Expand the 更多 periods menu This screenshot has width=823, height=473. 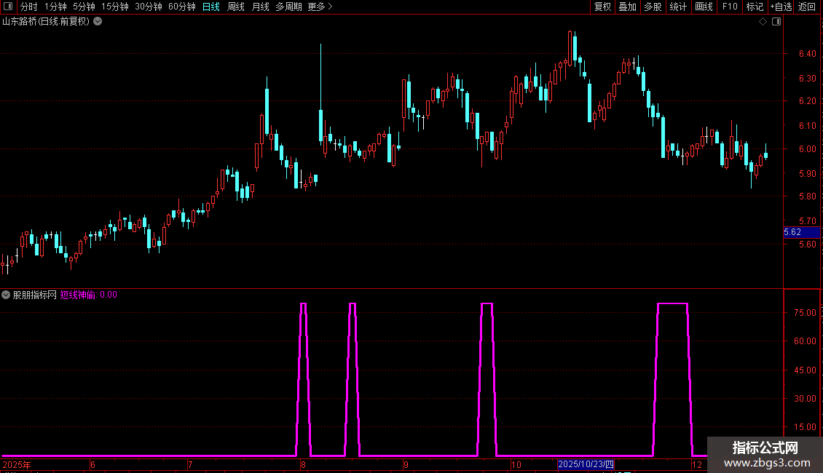320,7
